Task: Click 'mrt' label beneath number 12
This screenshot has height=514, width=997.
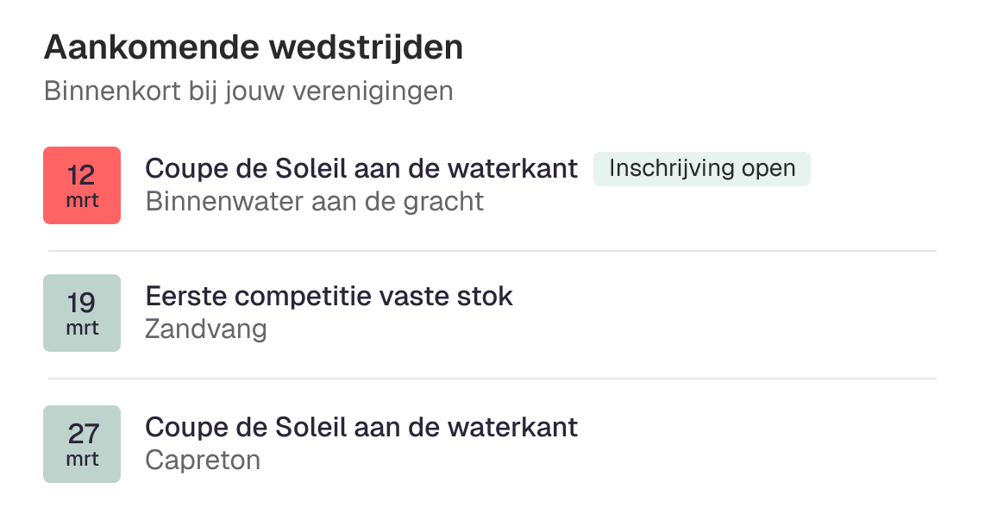Action: coord(82,201)
